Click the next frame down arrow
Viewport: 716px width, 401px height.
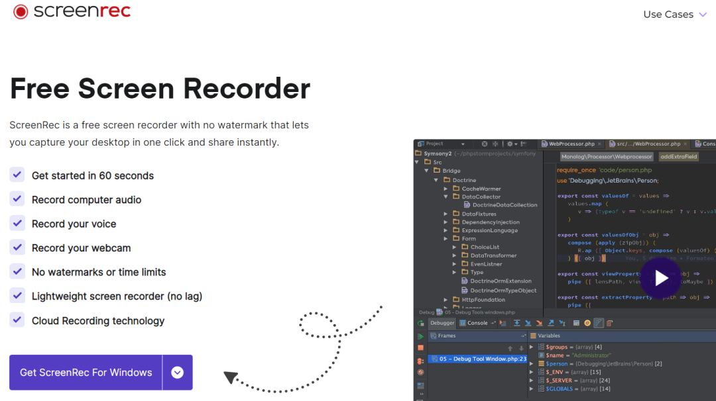click(x=522, y=349)
